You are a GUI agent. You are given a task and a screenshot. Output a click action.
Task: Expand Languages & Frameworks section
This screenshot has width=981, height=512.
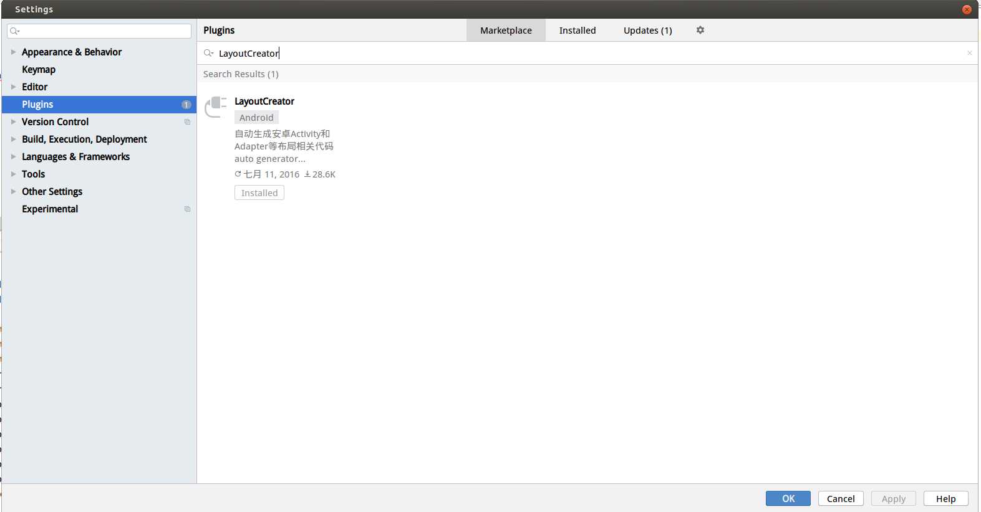(x=13, y=156)
